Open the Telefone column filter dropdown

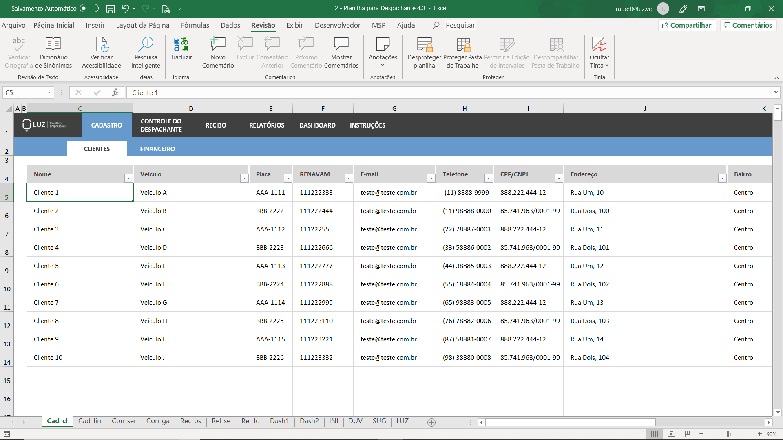pos(489,178)
